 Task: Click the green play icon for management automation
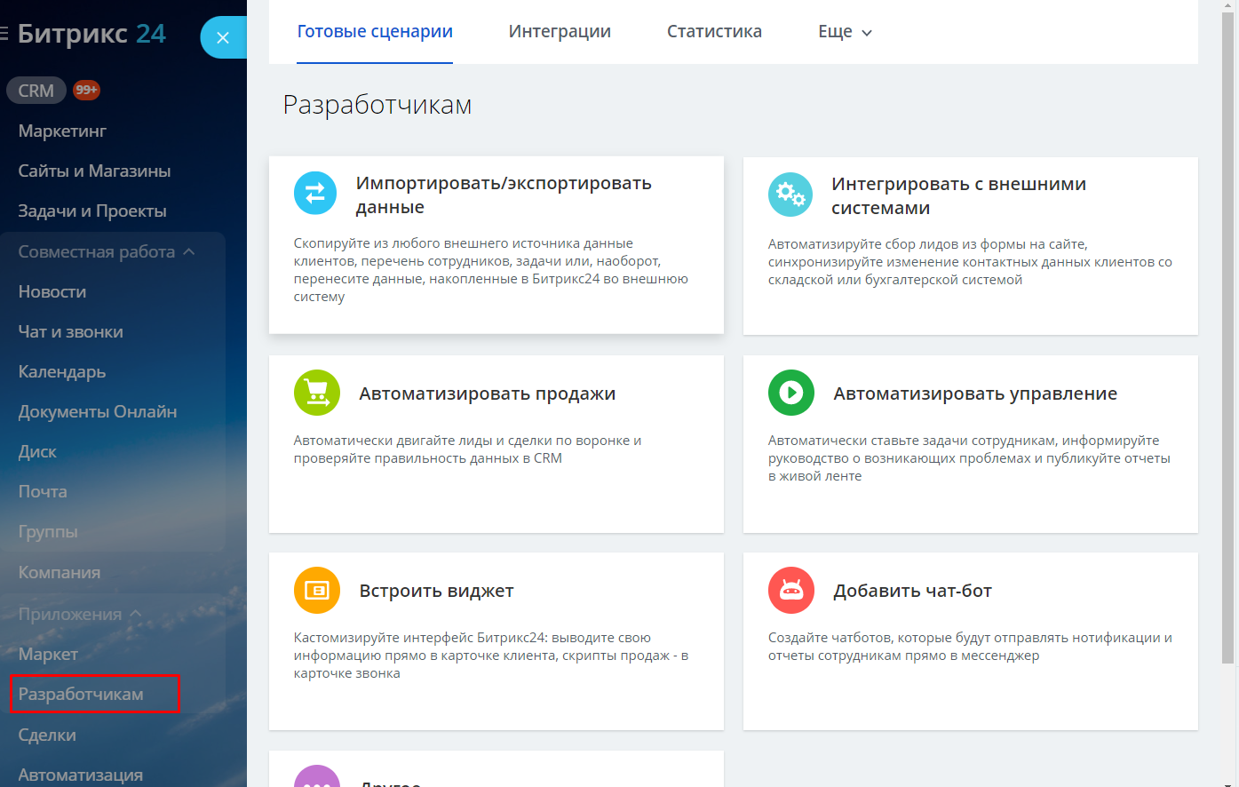click(x=790, y=393)
